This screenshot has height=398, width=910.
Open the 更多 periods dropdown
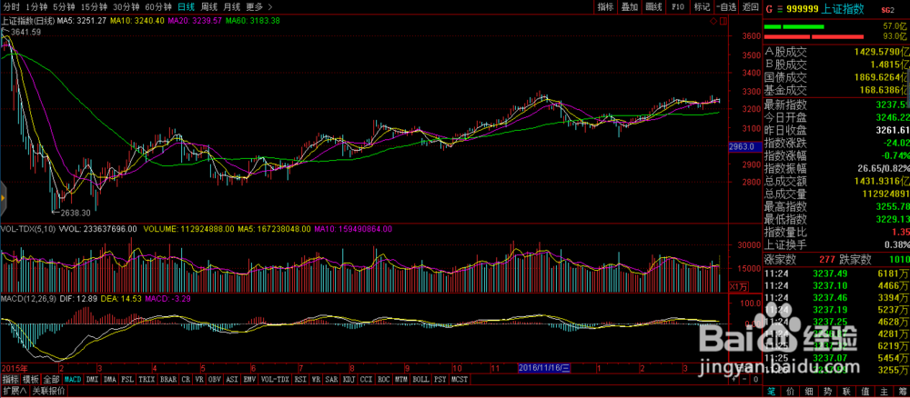pos(258,7)
